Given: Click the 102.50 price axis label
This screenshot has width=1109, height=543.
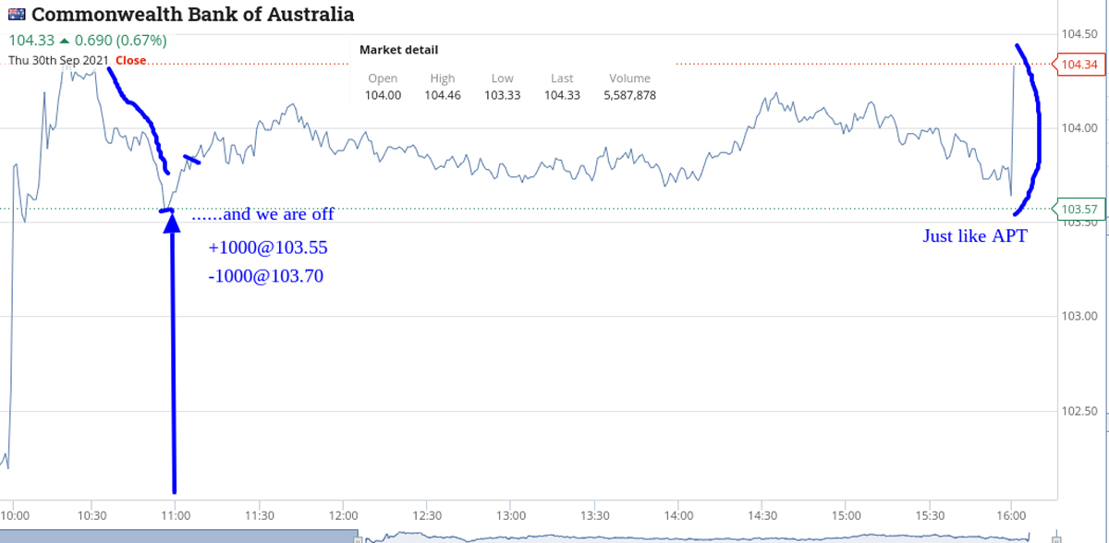Looking at the screenshot, I should pos(1080,411).
